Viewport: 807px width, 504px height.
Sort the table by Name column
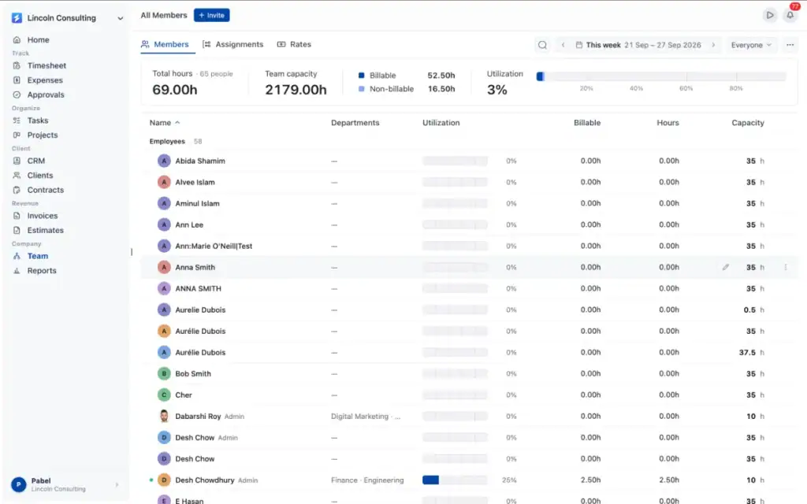(164, 123)
